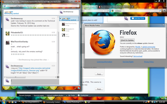Click the upper Reply button on the wiki page
This screenshot has height=104, width=167.
click(x=99, y=74)
